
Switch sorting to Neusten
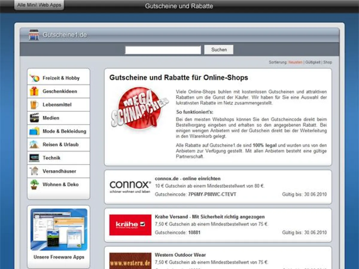pos(295,62)
